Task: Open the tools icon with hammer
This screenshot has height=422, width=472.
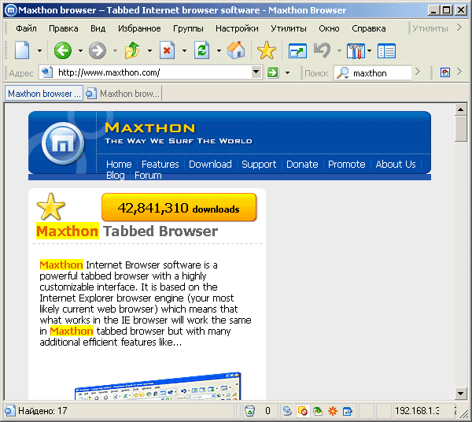Action: point(356,50)
